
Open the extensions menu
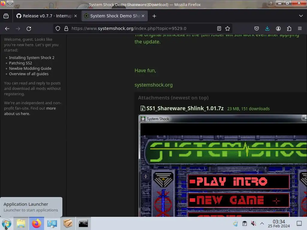click(x=289, y=28)
